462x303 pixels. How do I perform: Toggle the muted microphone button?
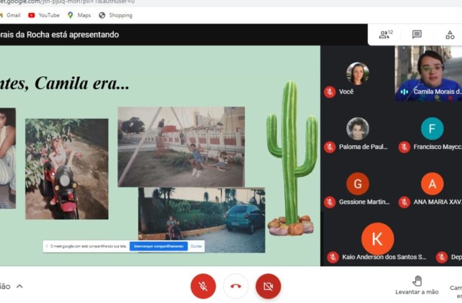click(x=203, y=286)
